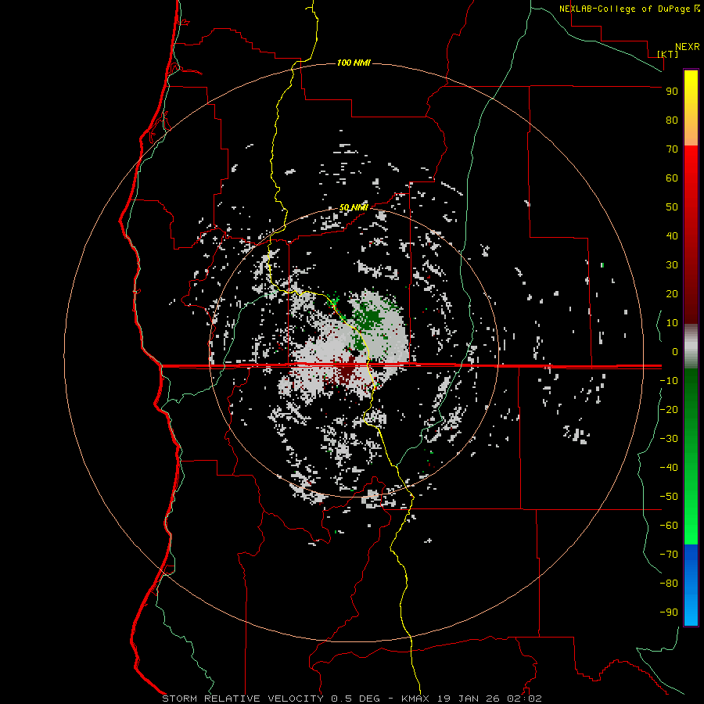Click the 50 NMI range ring label
Image resolution: width=704 pixels, height=704 pixels.
354,207
